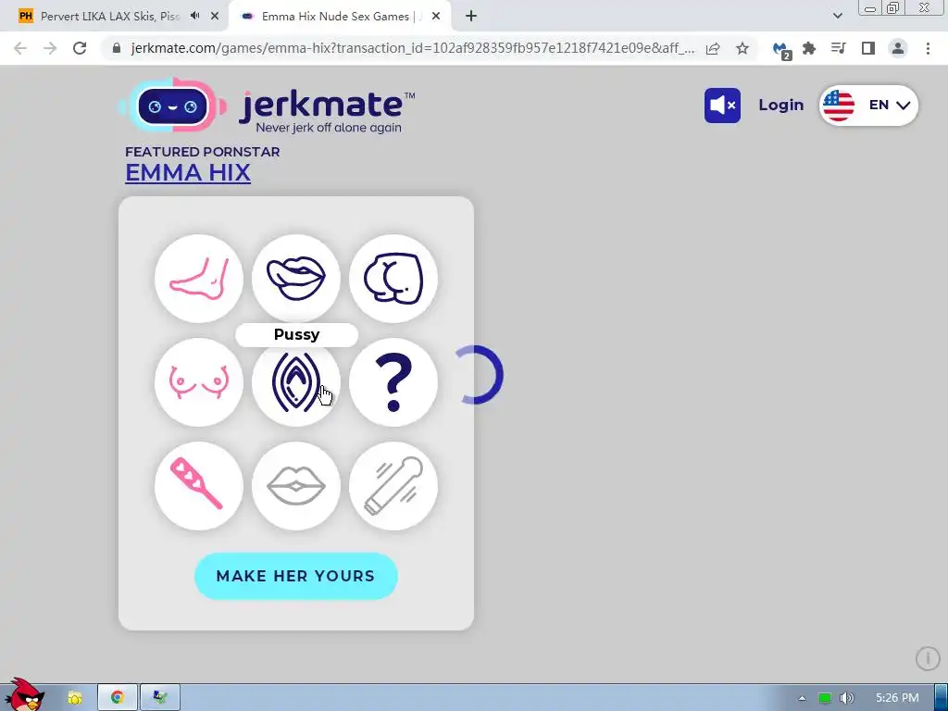
Task: Unmute sound with the speaker toggle
Action: click(722, 106)
